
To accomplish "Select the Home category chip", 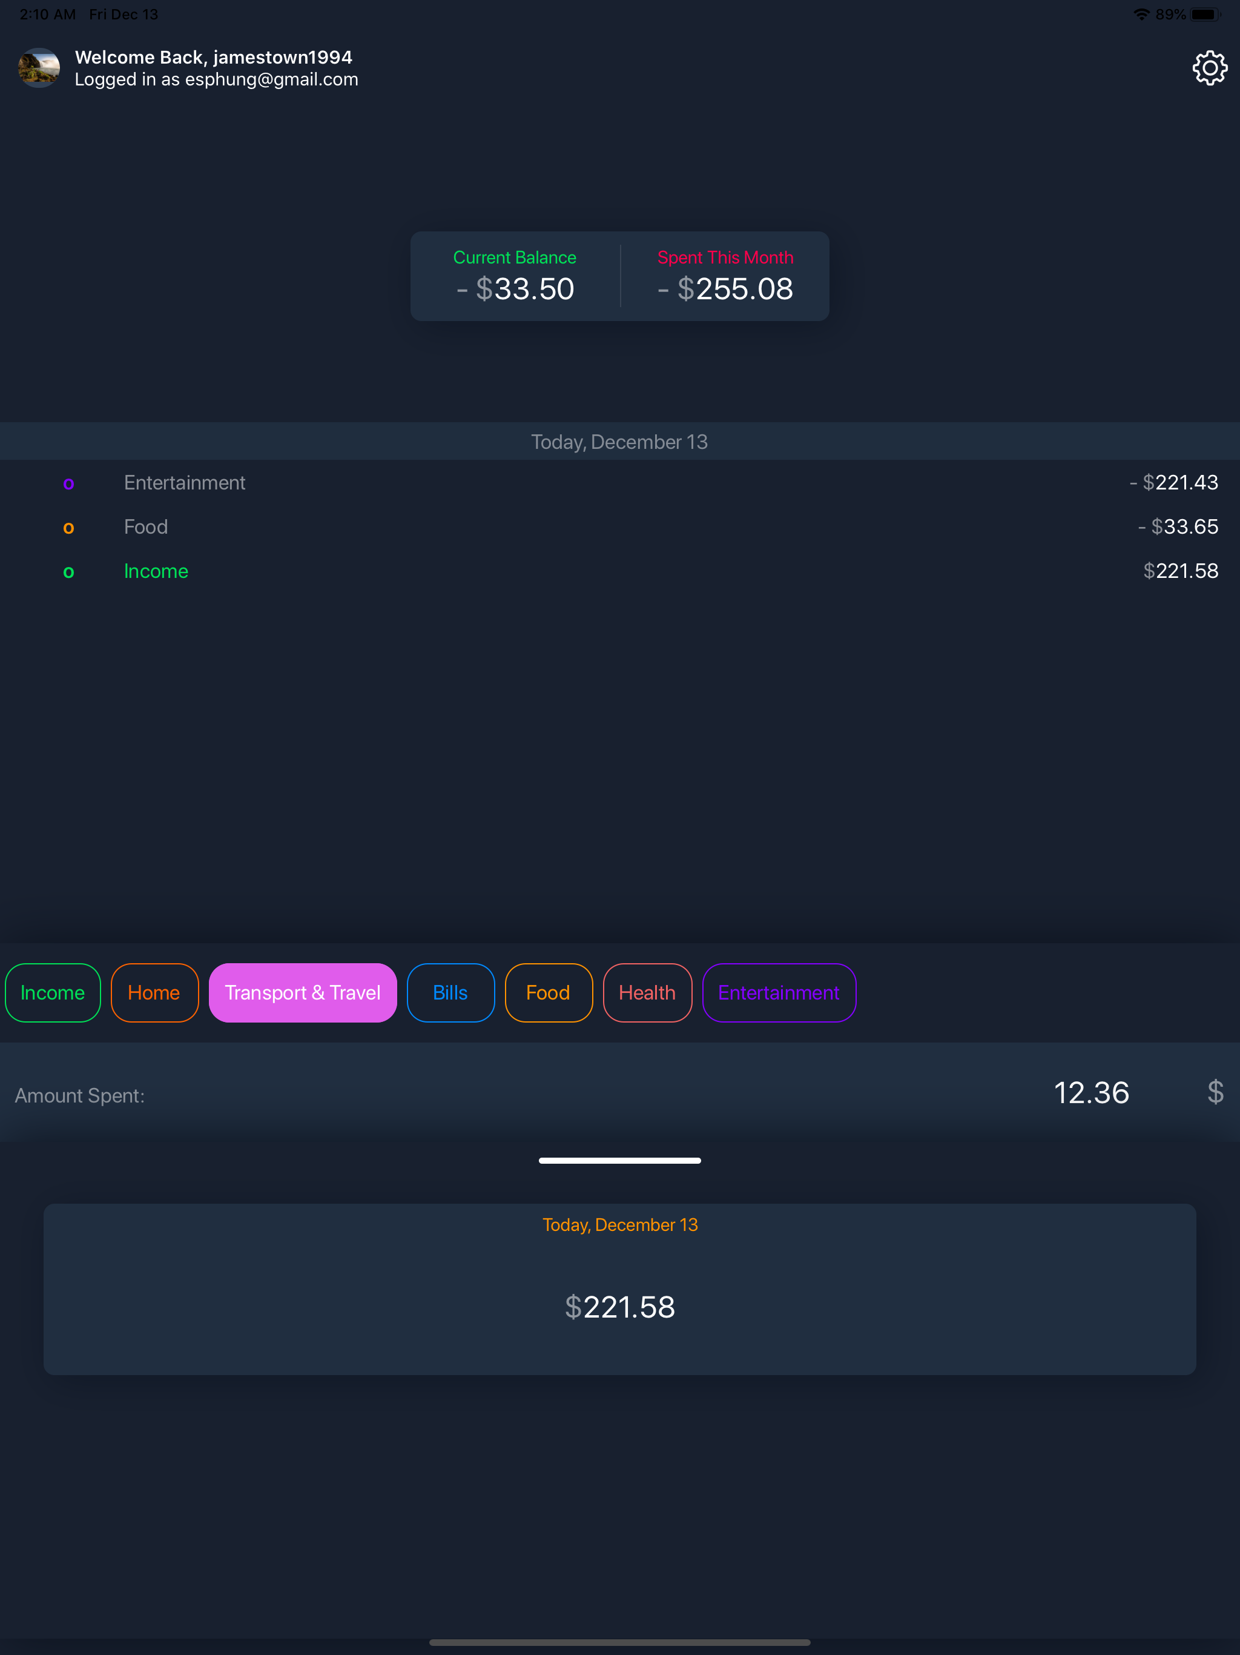I will pos(154,992).
